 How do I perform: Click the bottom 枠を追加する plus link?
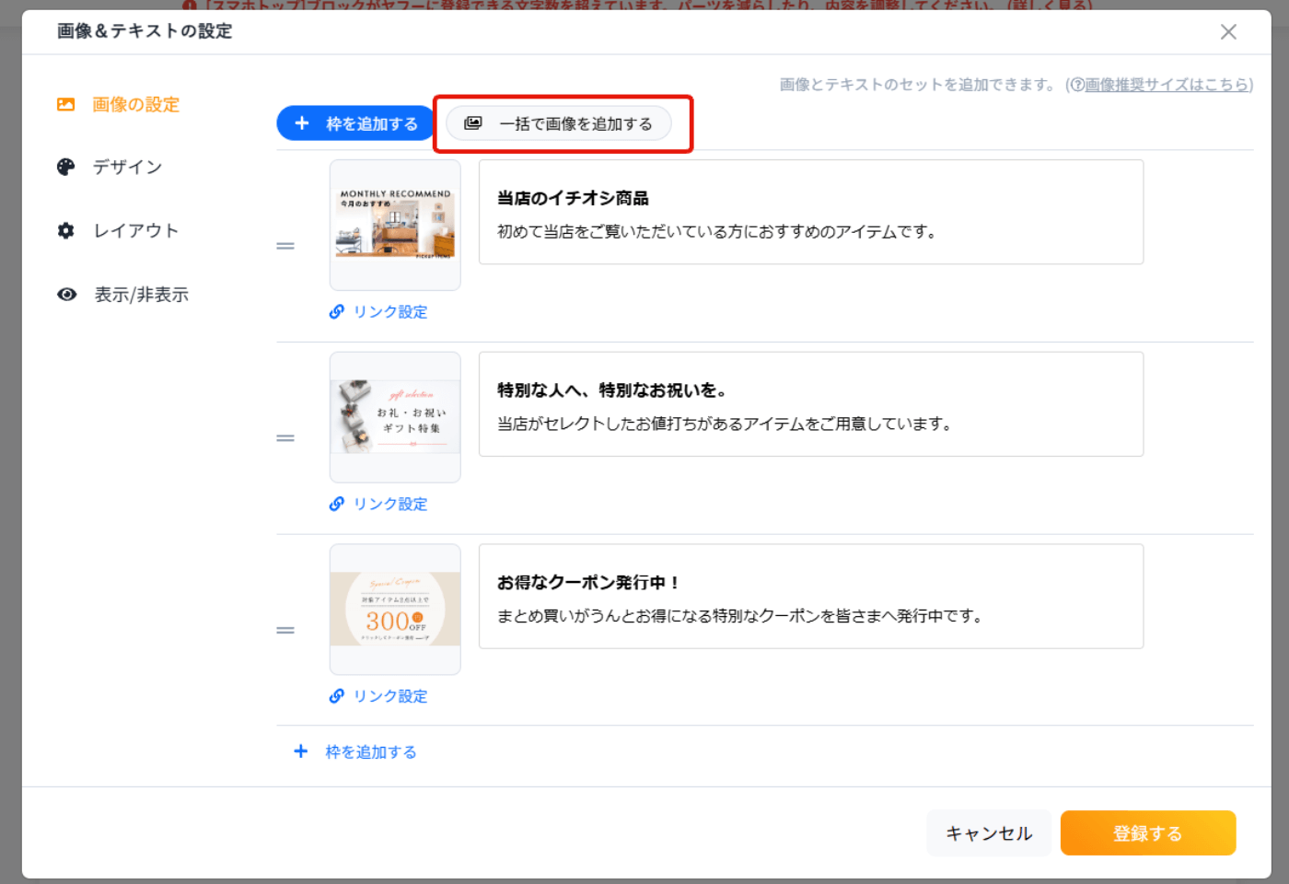[x=355, y=752]
